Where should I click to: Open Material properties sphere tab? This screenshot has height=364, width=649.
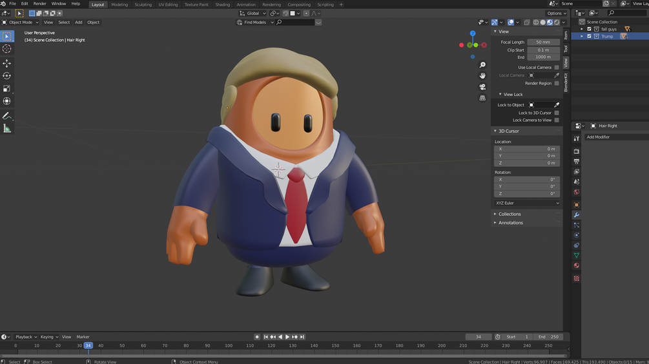pos(576,266)
